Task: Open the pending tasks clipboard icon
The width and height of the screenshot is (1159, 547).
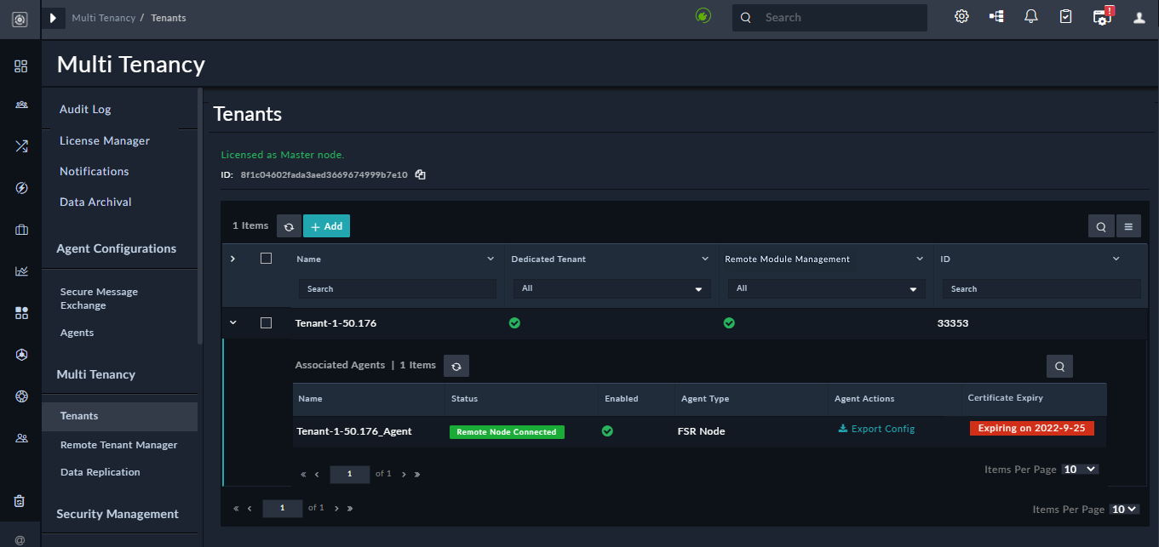Action: pos(1065,16)
